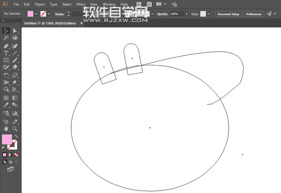Select the Gradient tool
281x193 pixels.
click(x=15, y=97)
